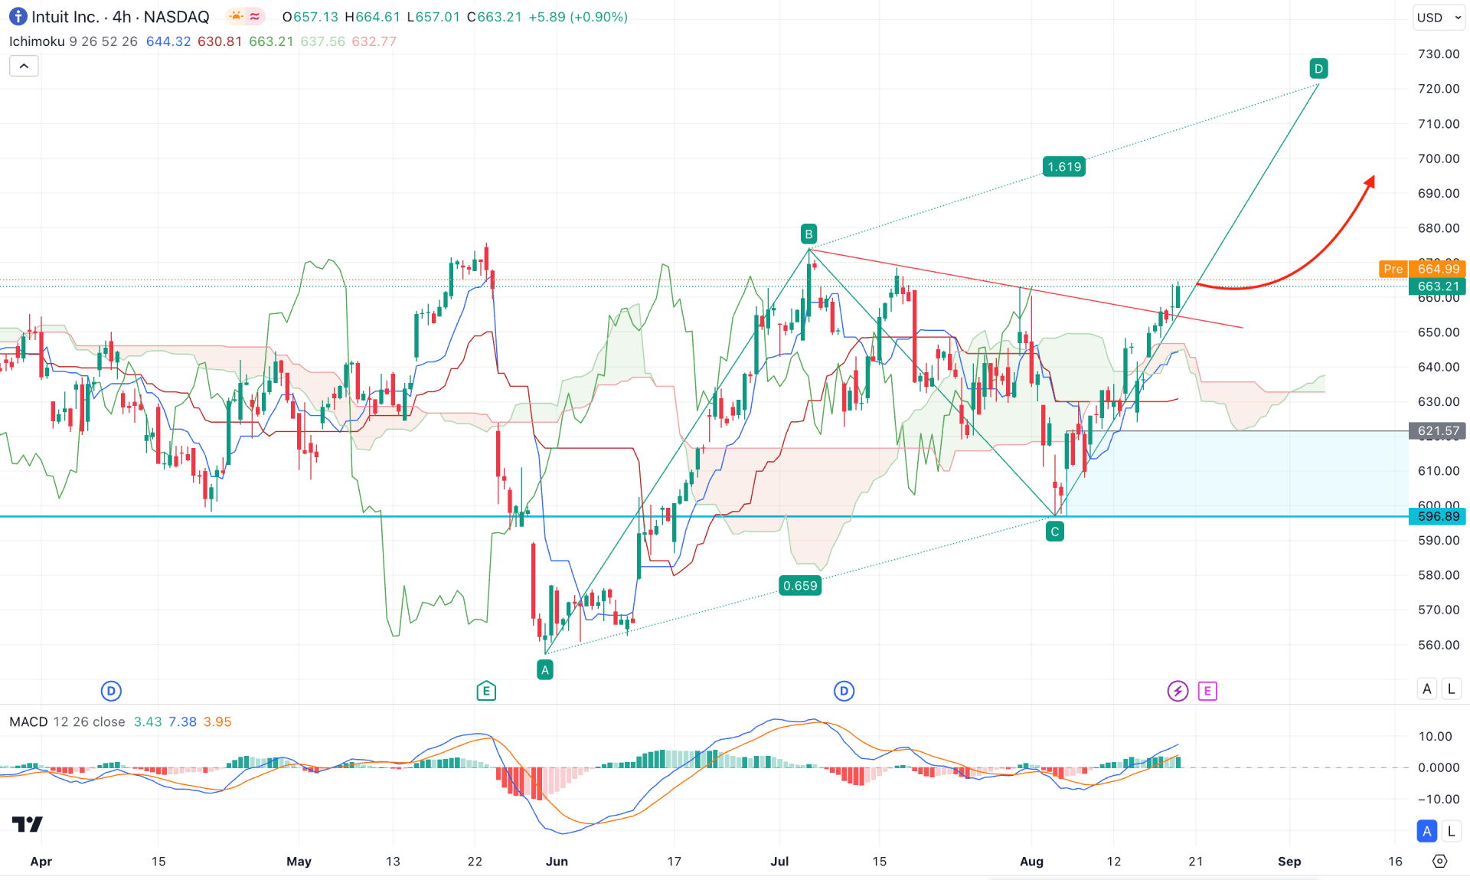Screen dimensions: 1470x880
Task: Open the dividend marker near April
Action: click(111, 691)
